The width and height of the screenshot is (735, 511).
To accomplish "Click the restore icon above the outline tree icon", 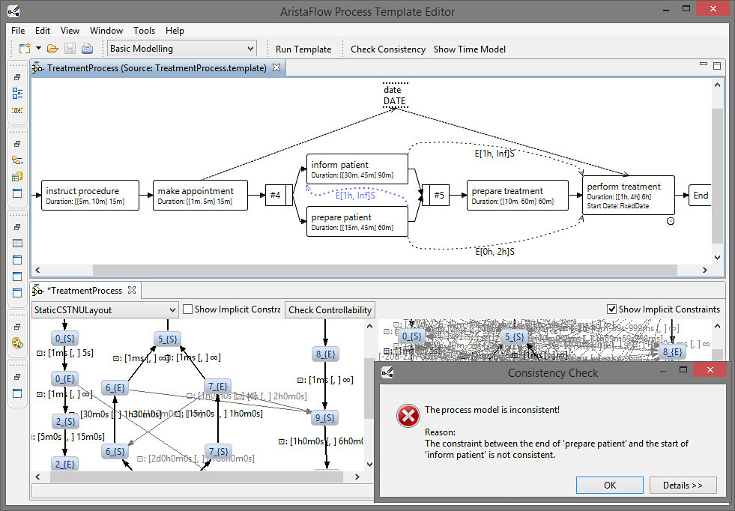I will [x=17, y=77].
